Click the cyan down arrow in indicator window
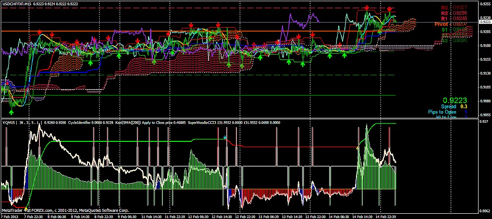 [x=225, y=138]
